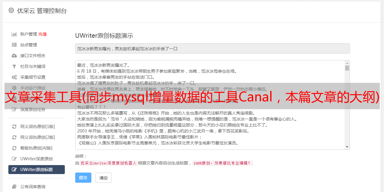Click the 清空 button

click(104, 178)
